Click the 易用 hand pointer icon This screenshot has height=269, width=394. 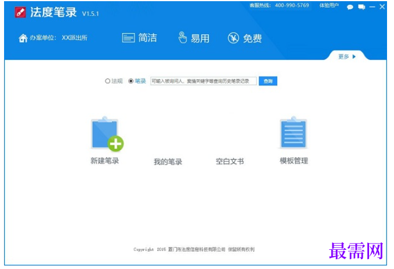pyautogui.click(x=183, y=38)
